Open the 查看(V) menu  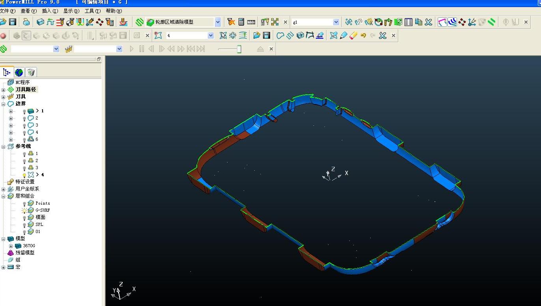point(28,11)
